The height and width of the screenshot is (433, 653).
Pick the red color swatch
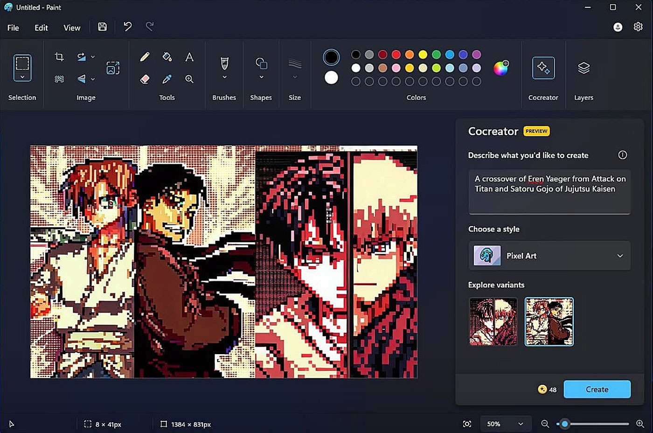pyautogui.click(x=396, y=55)
